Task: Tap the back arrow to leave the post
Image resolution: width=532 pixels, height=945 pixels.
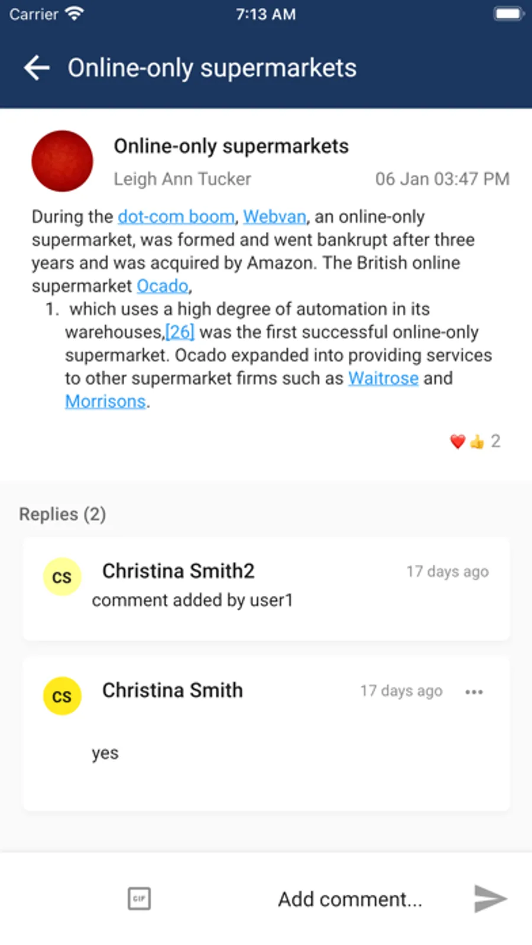Action: tap(36, 67)
